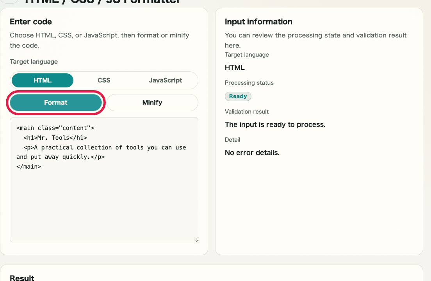This screenshot has width=431, height=281.
Task: Click the Result section heading
Action: (21, 277)
